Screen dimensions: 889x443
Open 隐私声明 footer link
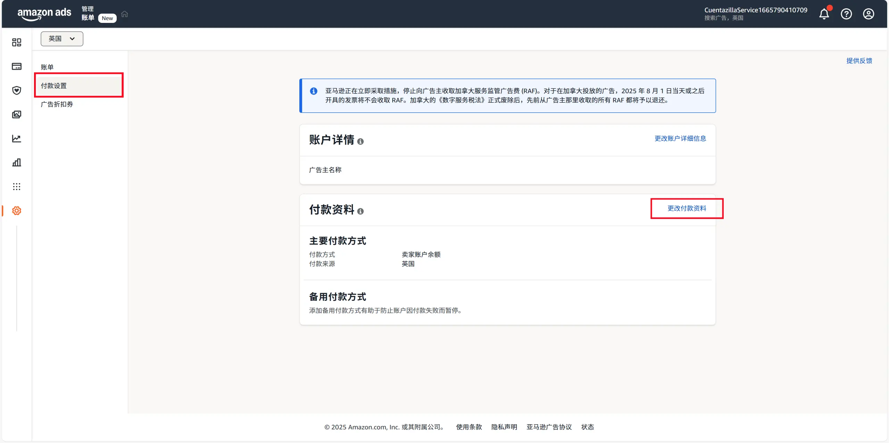(504, 427)
